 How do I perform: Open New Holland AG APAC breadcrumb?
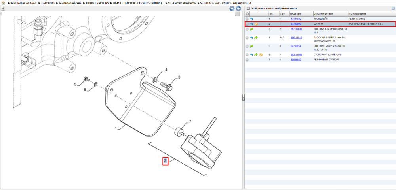point(23,3)
